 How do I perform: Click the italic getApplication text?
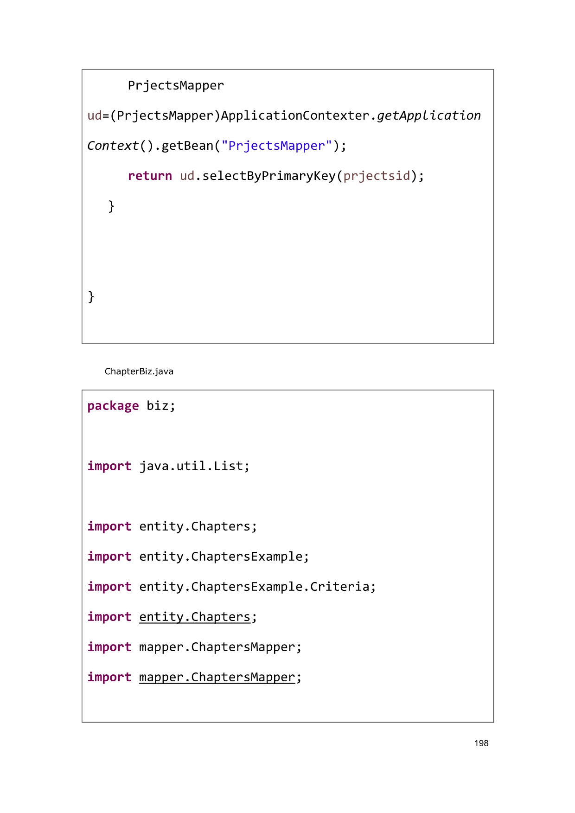pos(428,115)
